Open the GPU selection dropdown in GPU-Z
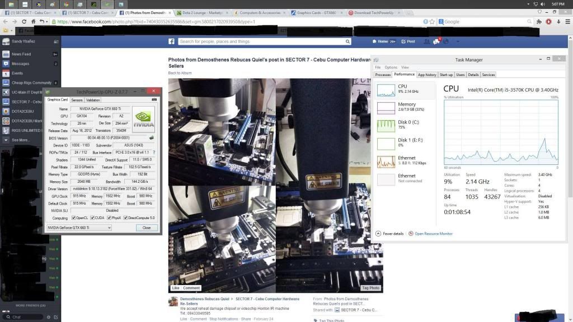 pyautogui.click(x=78, y=228)
